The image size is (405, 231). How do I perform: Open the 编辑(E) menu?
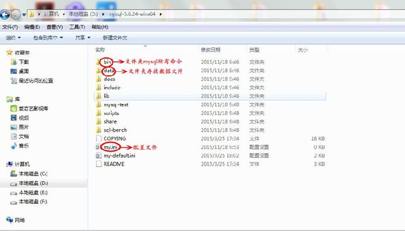pyautogui.click(x=32, y=27)
